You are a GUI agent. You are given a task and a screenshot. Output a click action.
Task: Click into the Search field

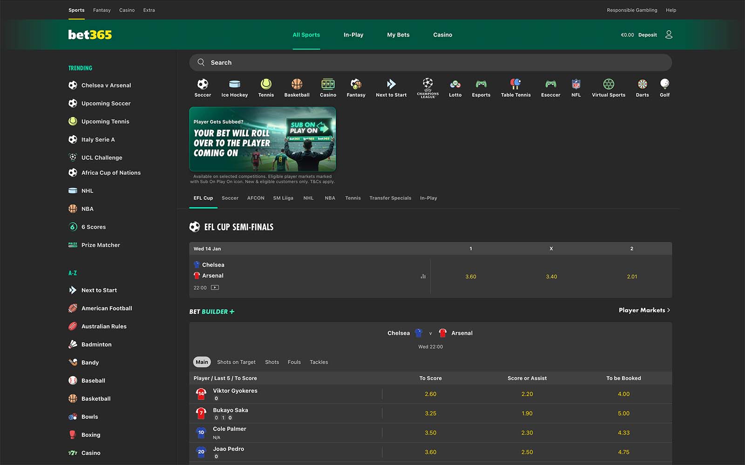430,63
